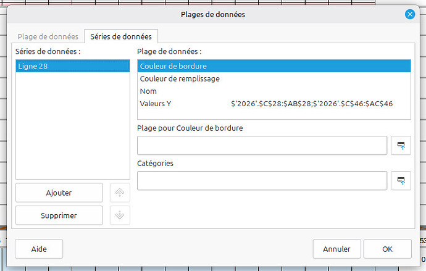
Task: Cancel the dialog with Annuler
Action: [336, 249]
